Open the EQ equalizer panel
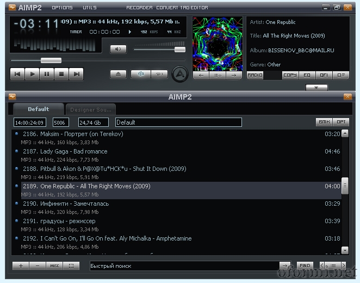This screenshot has width=360, height=283. tap(307, 75)
